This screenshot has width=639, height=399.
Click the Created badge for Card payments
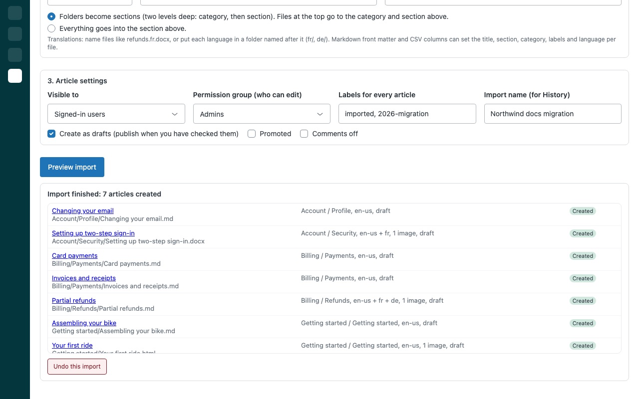click(x=583, y=256)
